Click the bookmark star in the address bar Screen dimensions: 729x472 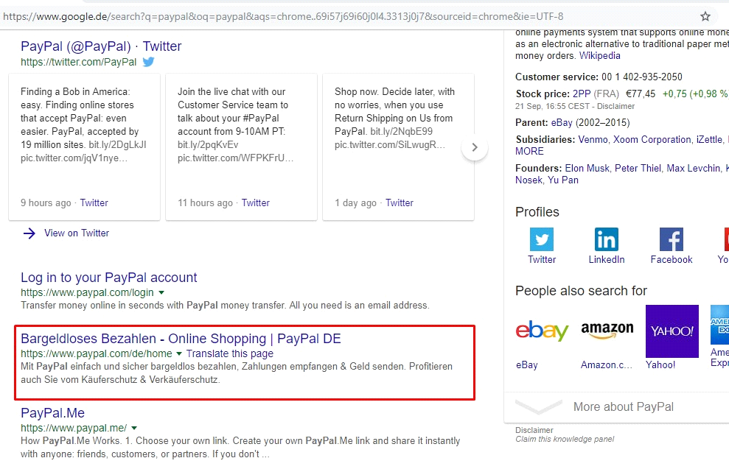coord(705,16)
